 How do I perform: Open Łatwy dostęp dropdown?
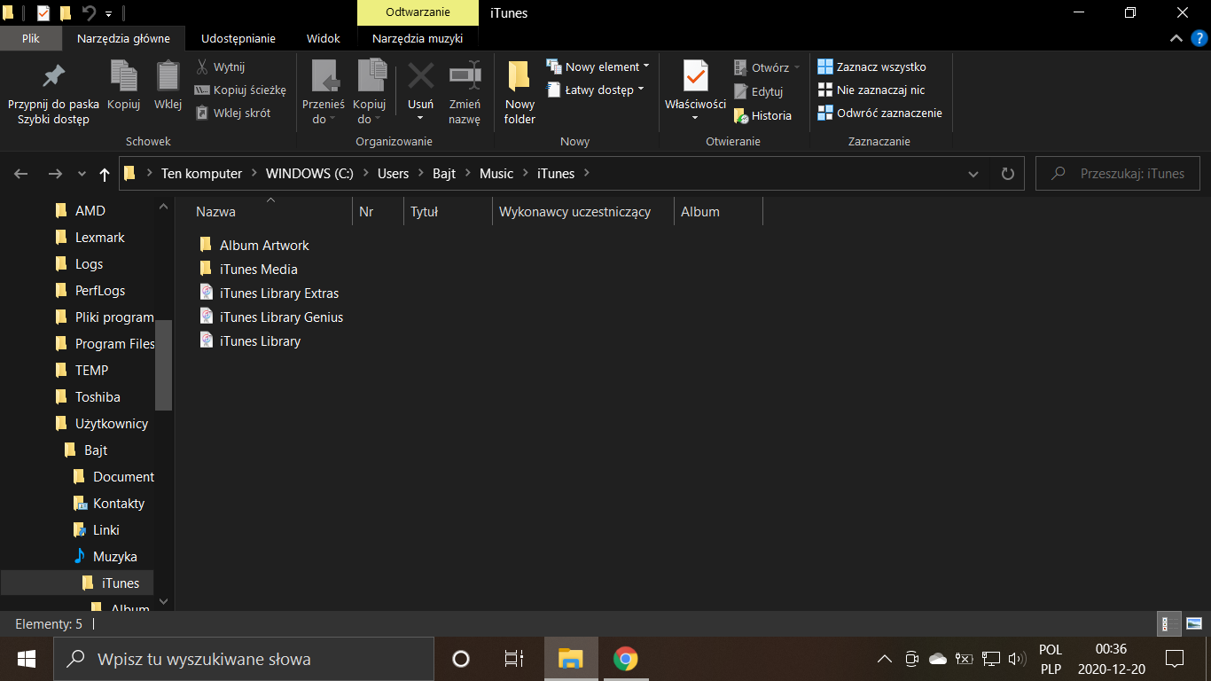[596, 90]
